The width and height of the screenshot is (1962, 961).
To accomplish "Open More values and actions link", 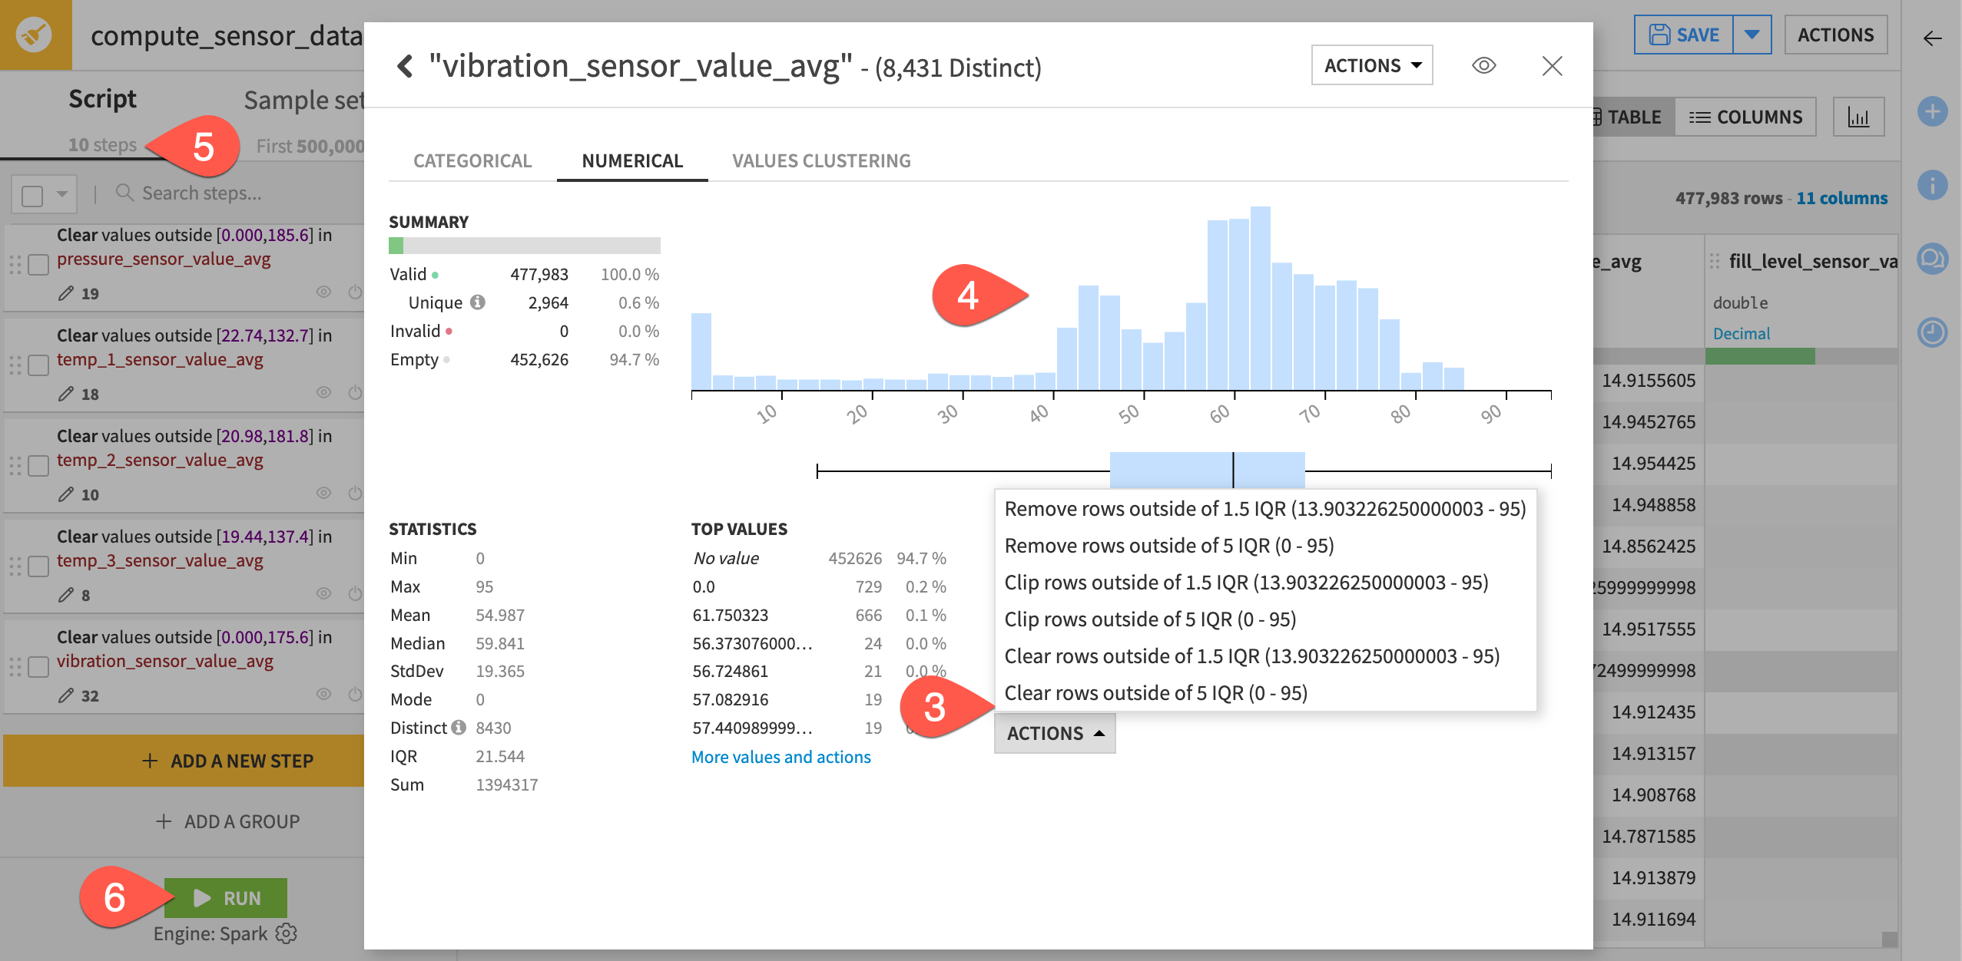I will point(780,757).
